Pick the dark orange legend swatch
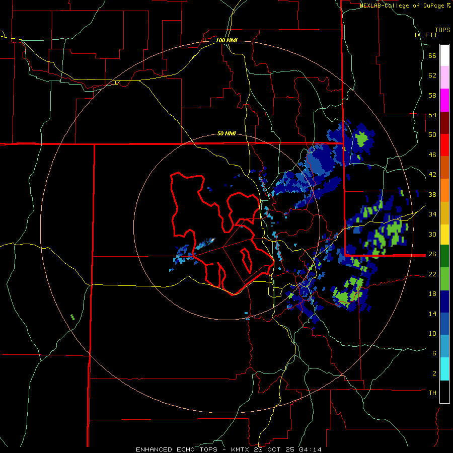This screenshot has width=453, height=453. [444, 168]
